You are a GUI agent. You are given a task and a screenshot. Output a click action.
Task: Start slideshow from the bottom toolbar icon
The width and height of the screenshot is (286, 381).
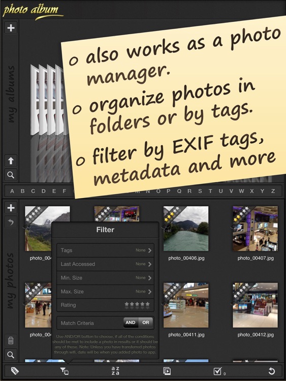167,371
